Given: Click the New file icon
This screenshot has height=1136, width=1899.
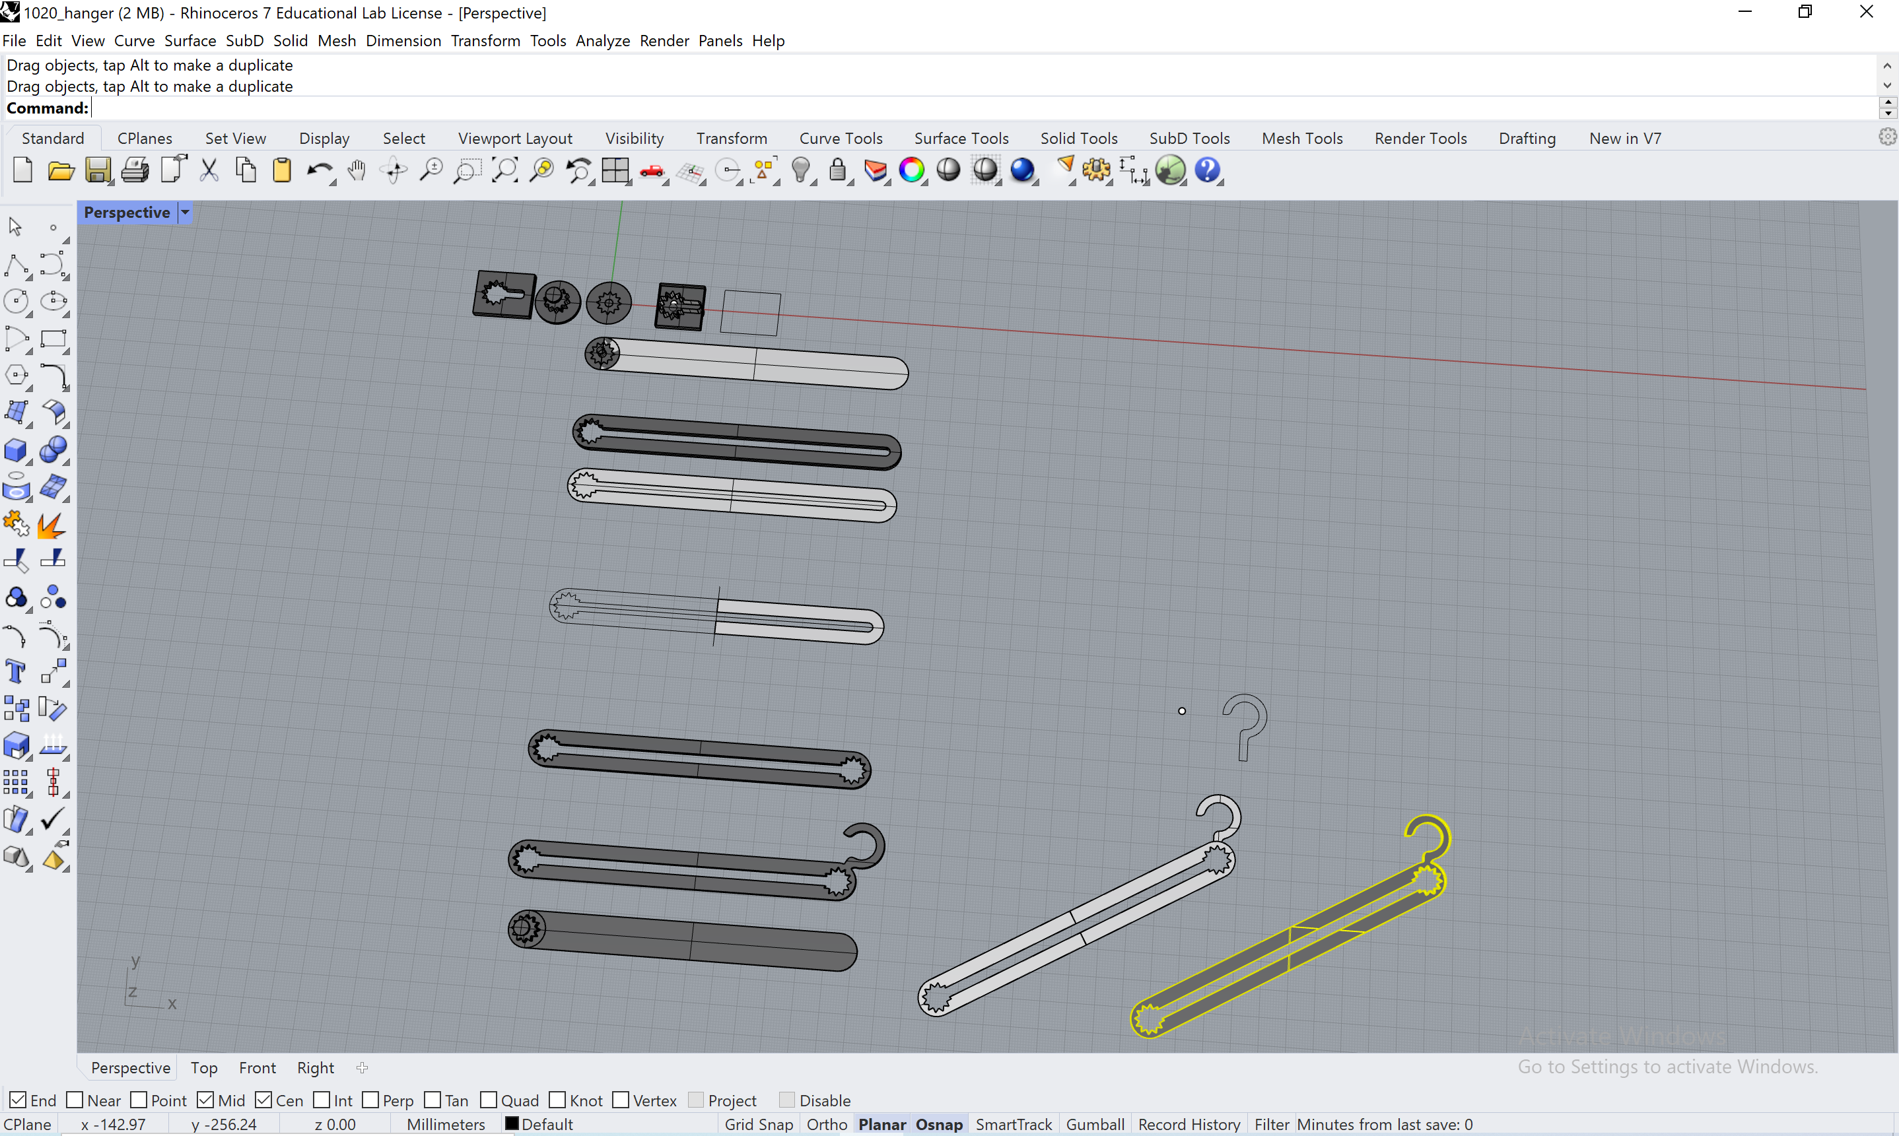Looking at the screenshot, I should coord(22,170).
